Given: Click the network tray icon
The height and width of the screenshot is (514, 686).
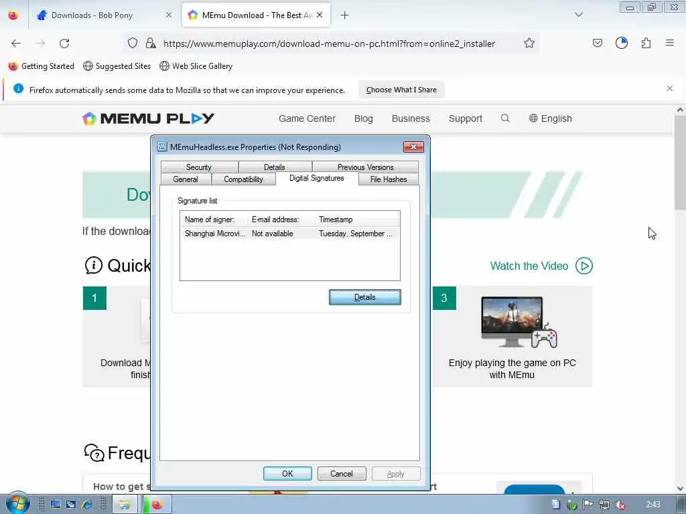Looking at the screenshot, I should [604, 505].
